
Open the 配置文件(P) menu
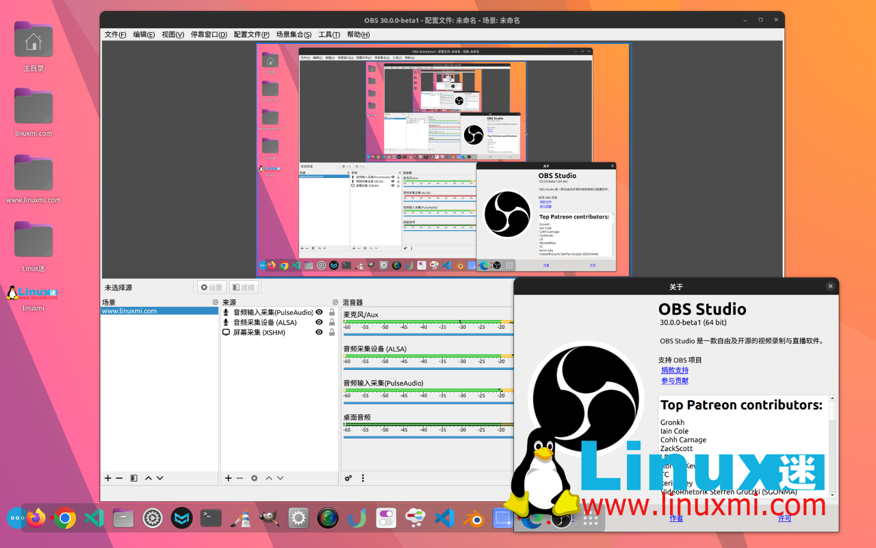(251, 34)
